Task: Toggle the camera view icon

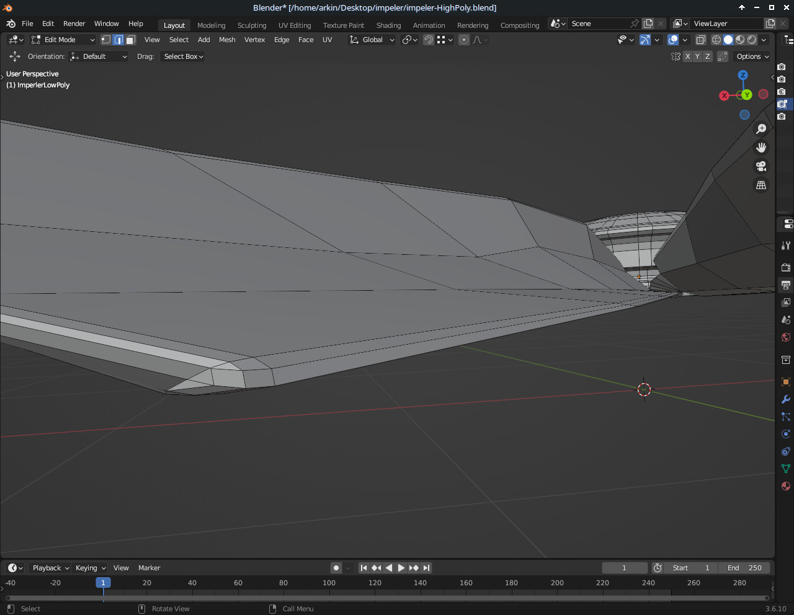Action: coord(761,166)
